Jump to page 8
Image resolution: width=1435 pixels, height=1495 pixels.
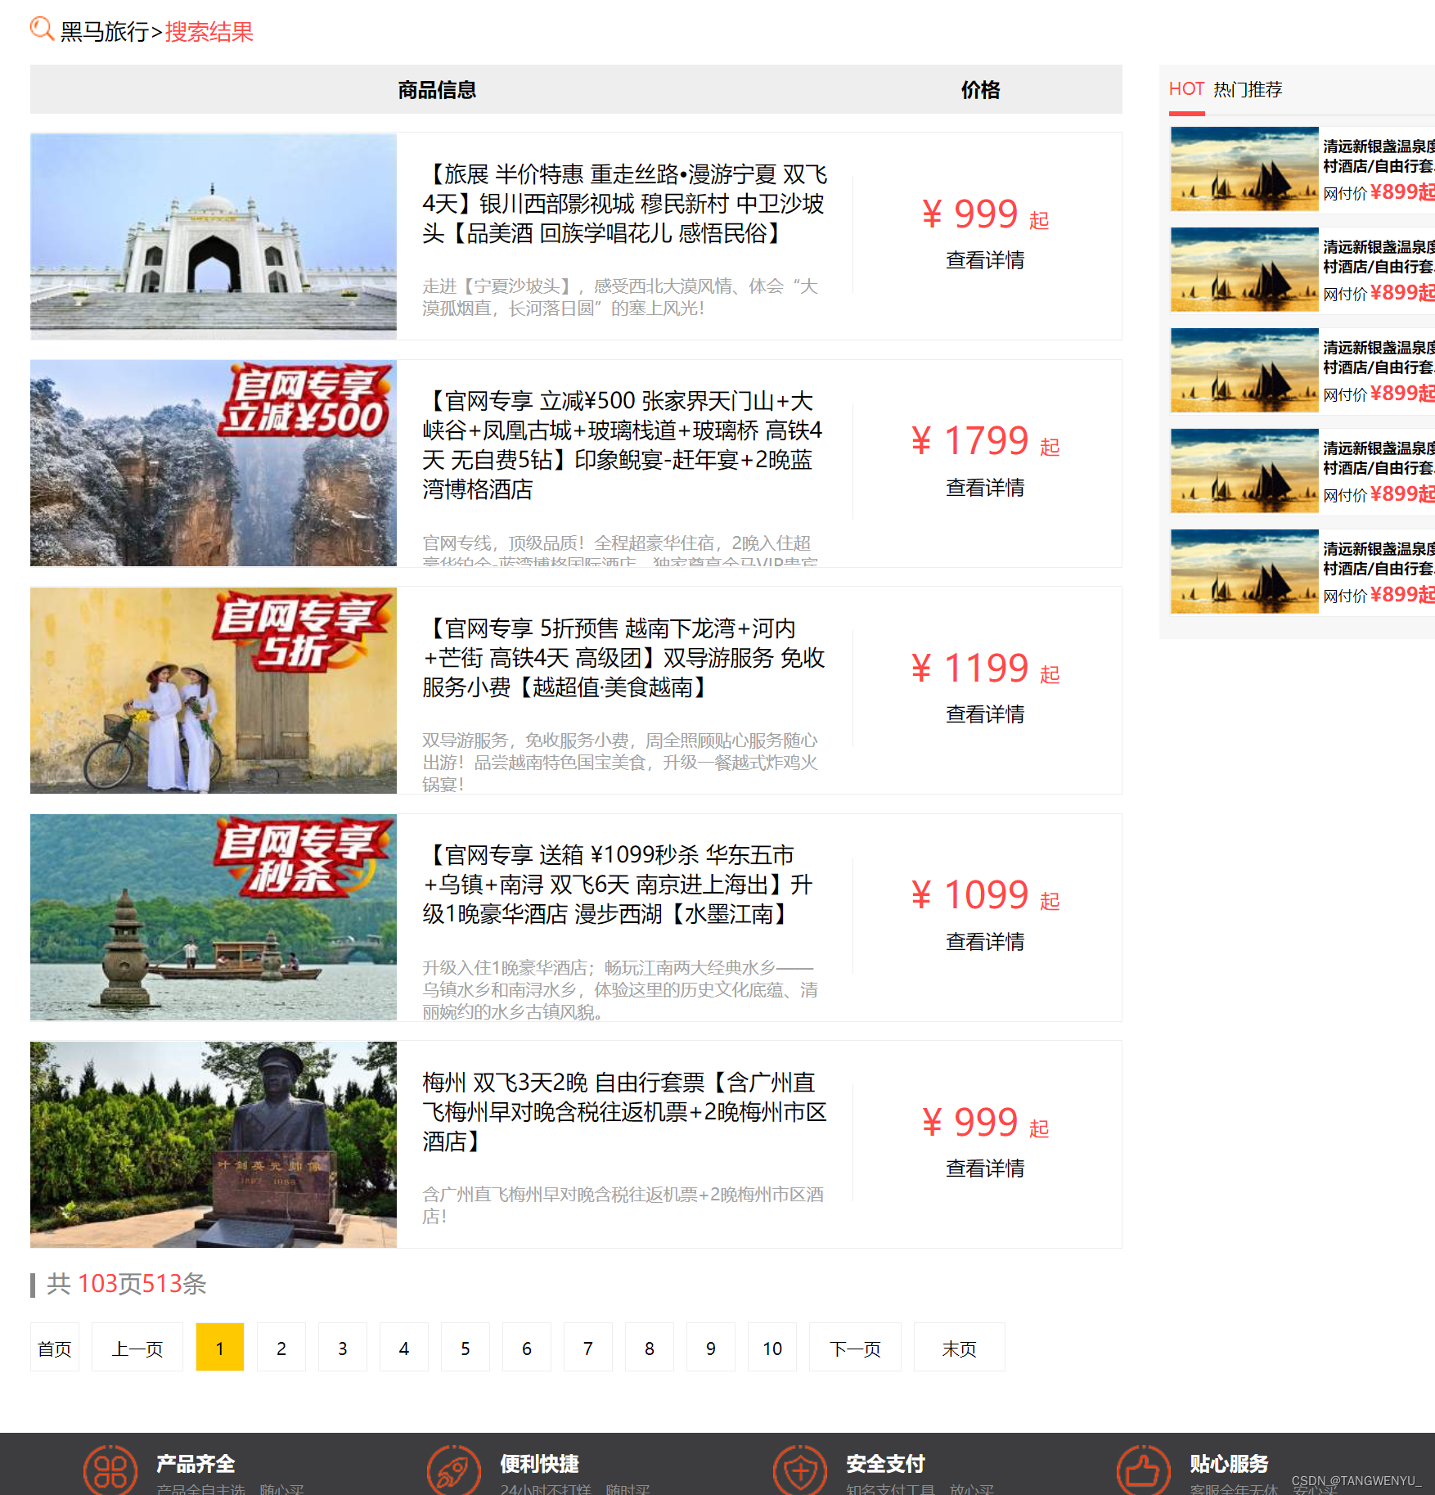click(x=650, y=1348)
